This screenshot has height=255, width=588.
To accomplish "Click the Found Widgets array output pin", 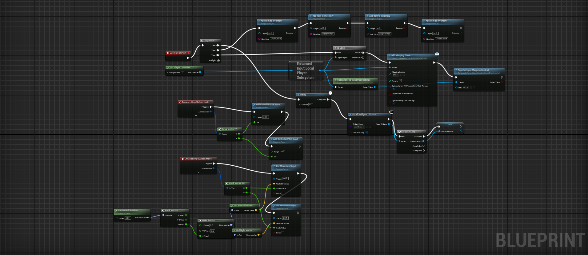I will click(389, 124).
